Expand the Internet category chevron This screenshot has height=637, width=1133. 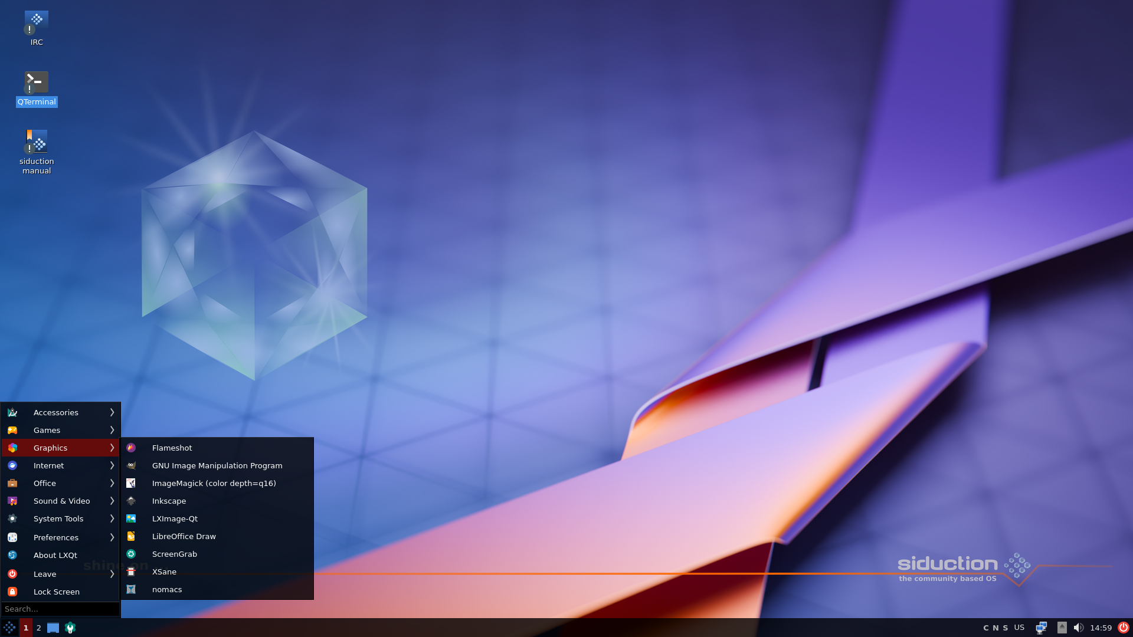pos(112,465)
